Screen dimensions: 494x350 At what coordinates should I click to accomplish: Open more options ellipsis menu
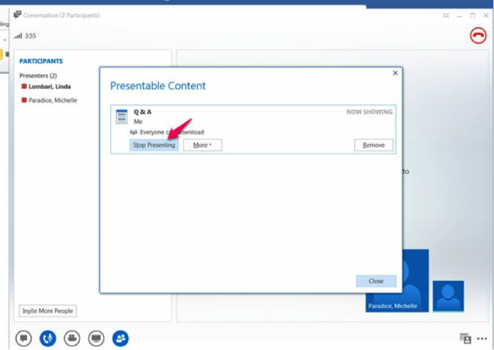[482, 338]
